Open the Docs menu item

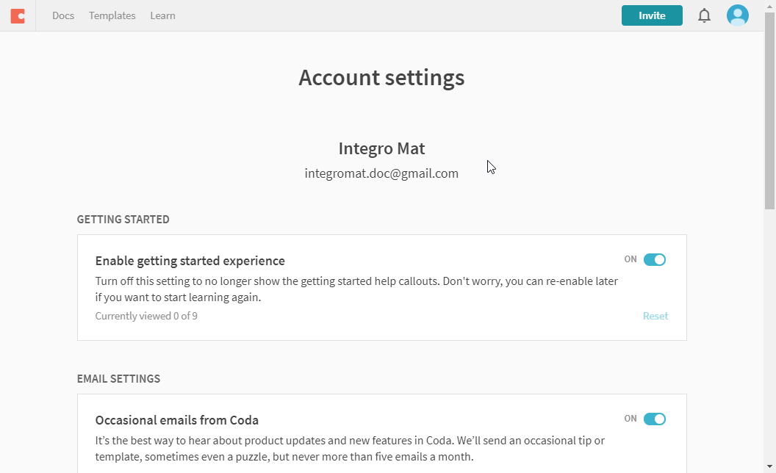click(63, 15)
